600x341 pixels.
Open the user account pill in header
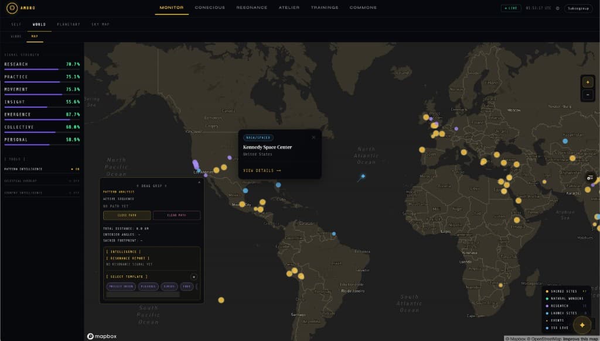tap(578, 8)
